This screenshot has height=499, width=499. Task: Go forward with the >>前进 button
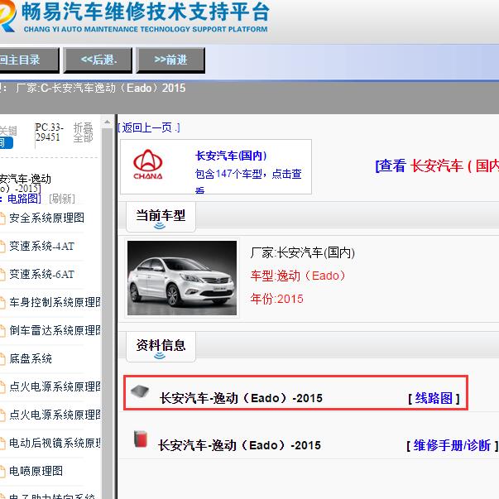(x=170, y=60)
